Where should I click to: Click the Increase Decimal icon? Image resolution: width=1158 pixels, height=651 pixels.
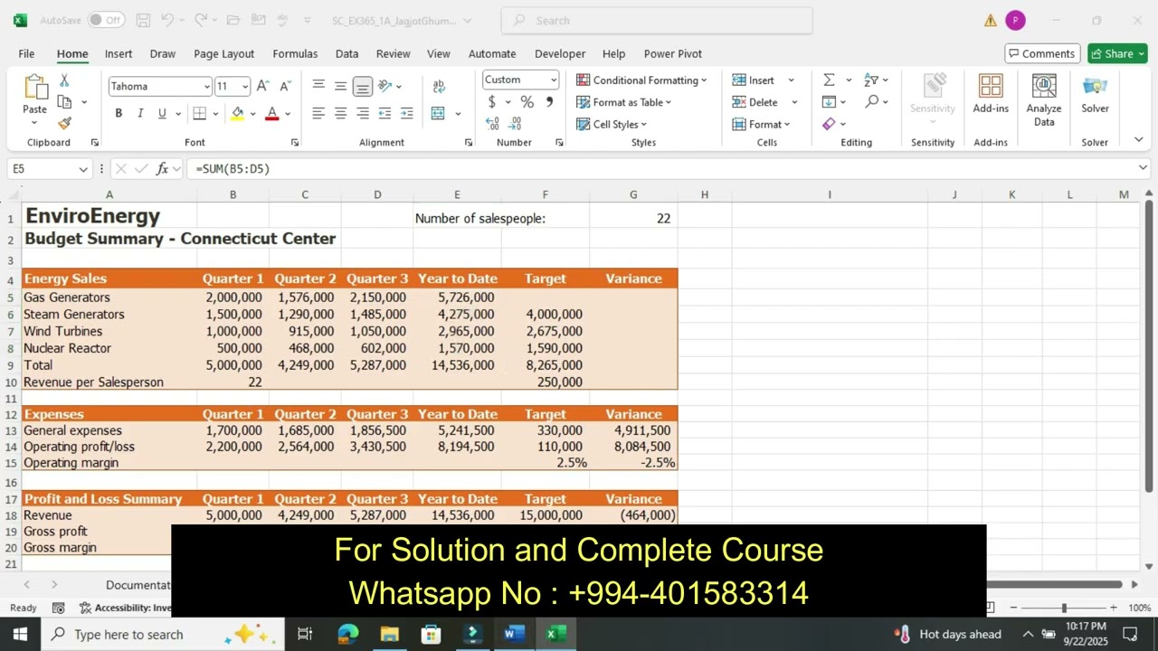click(492, 124)
